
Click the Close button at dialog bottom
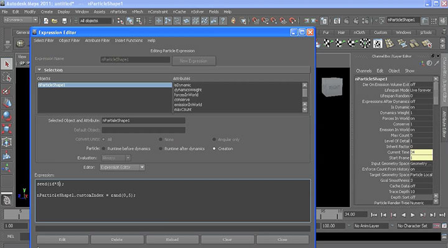(282, 240)
